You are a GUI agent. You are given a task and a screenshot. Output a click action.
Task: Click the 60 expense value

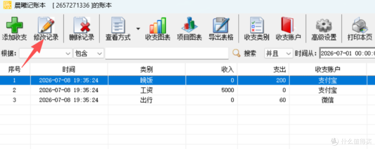click(x=283, y=100)
